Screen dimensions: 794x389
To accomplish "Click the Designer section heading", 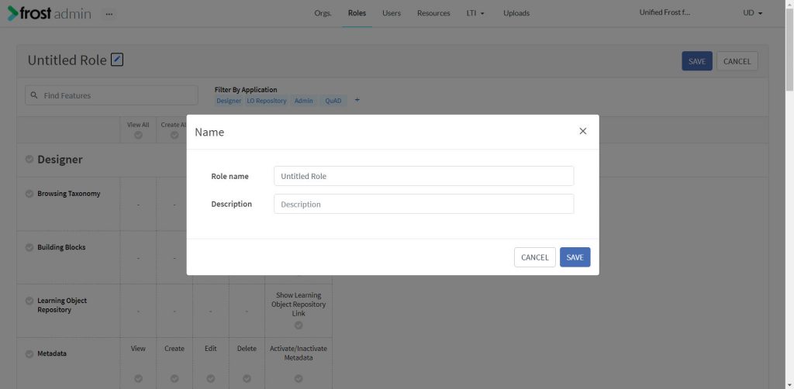I will pos(60,160).
